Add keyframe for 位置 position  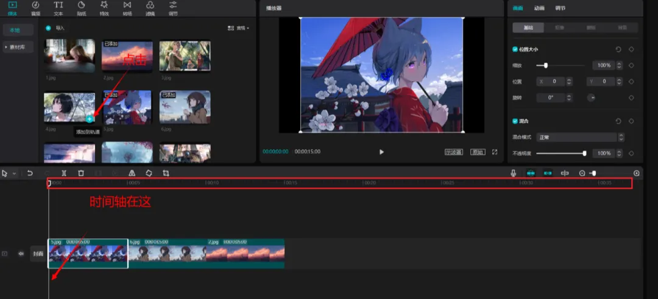pos(631,82)
